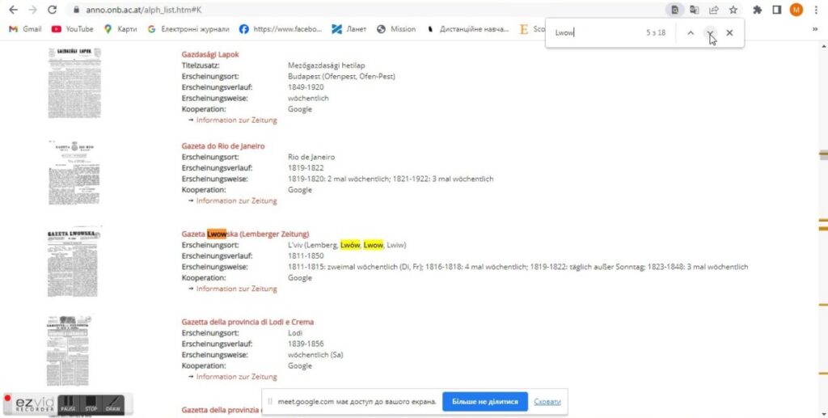
Task: Open the YouTube bookmark
Action: [x=72, y=29]
